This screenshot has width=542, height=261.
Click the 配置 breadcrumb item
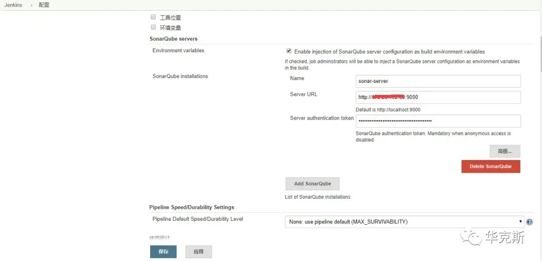point(44,6)
